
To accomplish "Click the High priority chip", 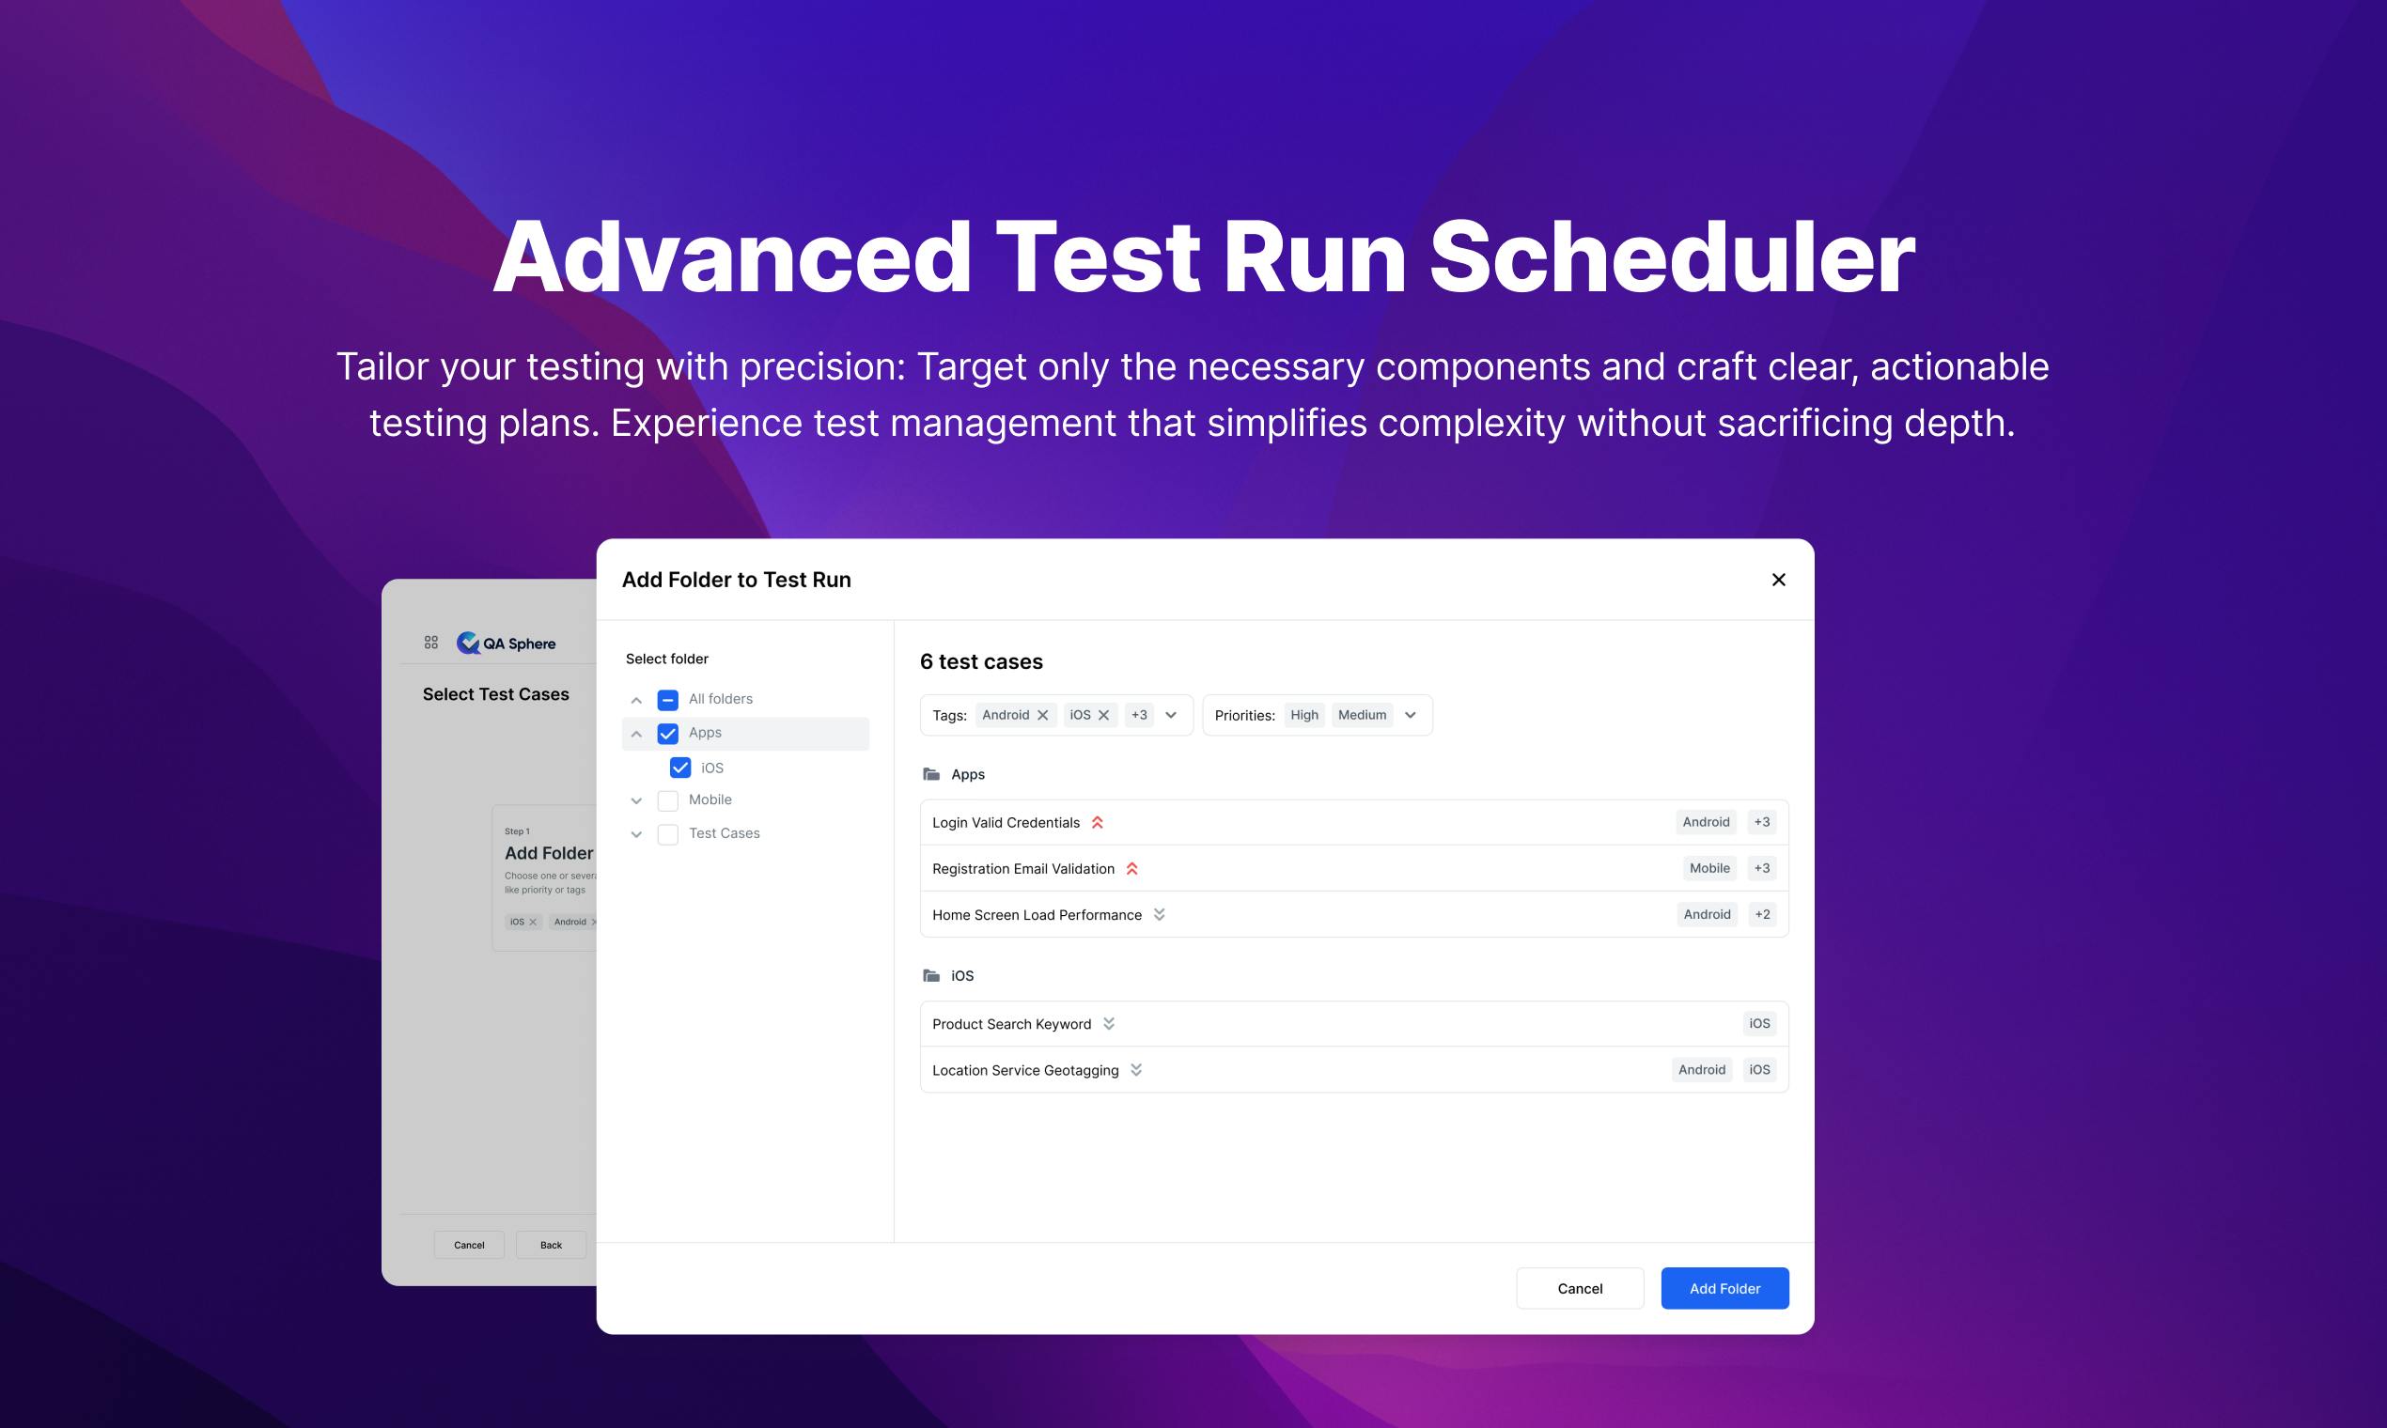I will coord(1304,715).
